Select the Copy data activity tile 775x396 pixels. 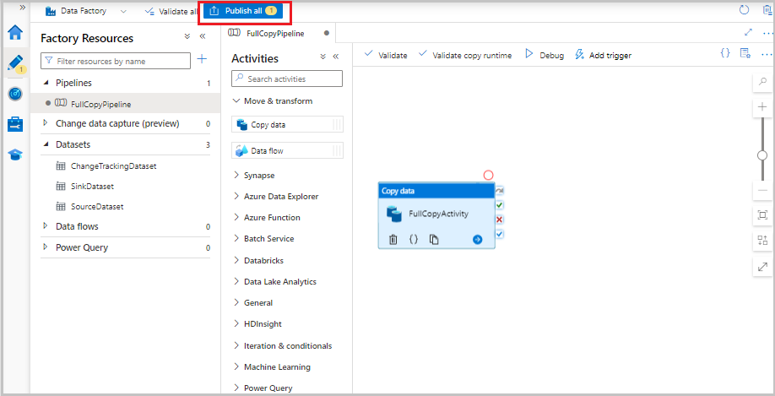tap(287, 125)
